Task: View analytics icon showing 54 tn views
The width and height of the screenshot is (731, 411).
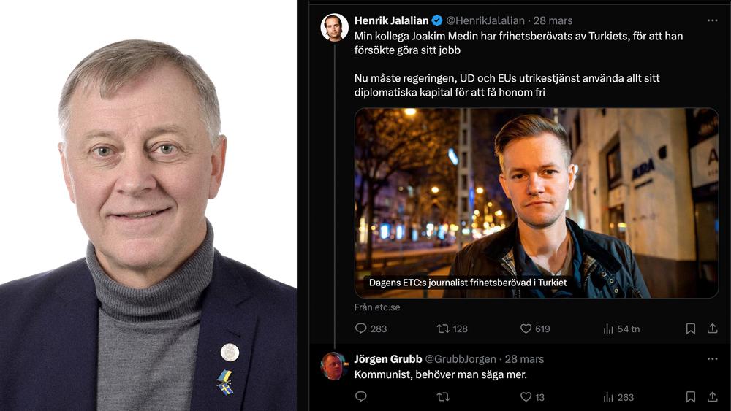Action: tap(608, 329)
